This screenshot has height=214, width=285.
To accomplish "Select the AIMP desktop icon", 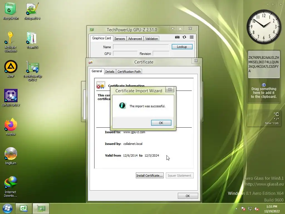I will point(11,69).
